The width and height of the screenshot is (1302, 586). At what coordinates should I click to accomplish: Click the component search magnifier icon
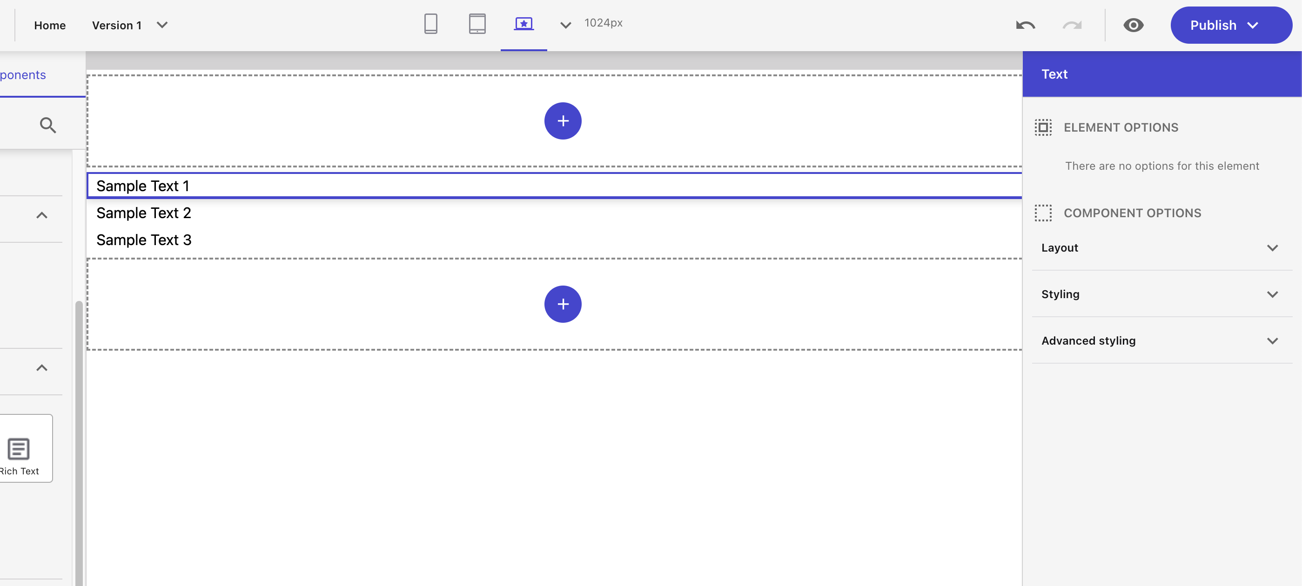click(x=47, y=125)
